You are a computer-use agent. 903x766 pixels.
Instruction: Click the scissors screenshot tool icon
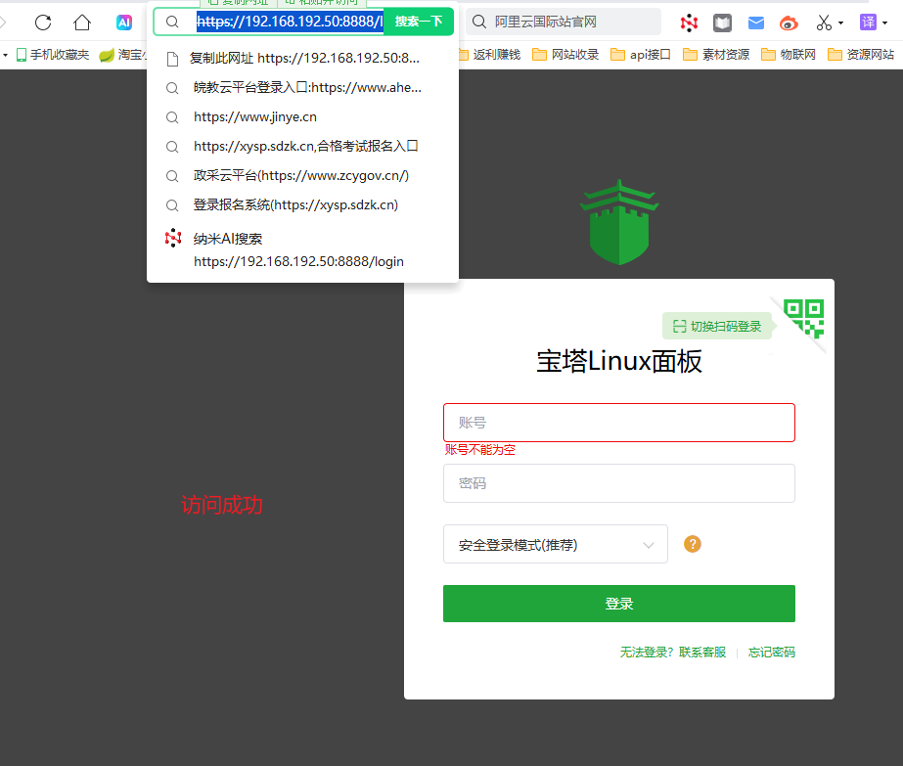pos(824,23)
